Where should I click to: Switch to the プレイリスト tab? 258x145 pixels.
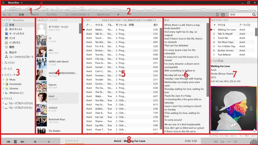[x=52, y=15]
